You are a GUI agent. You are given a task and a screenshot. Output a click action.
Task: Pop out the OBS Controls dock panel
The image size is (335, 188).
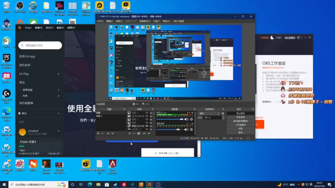[x=253, y=109]
